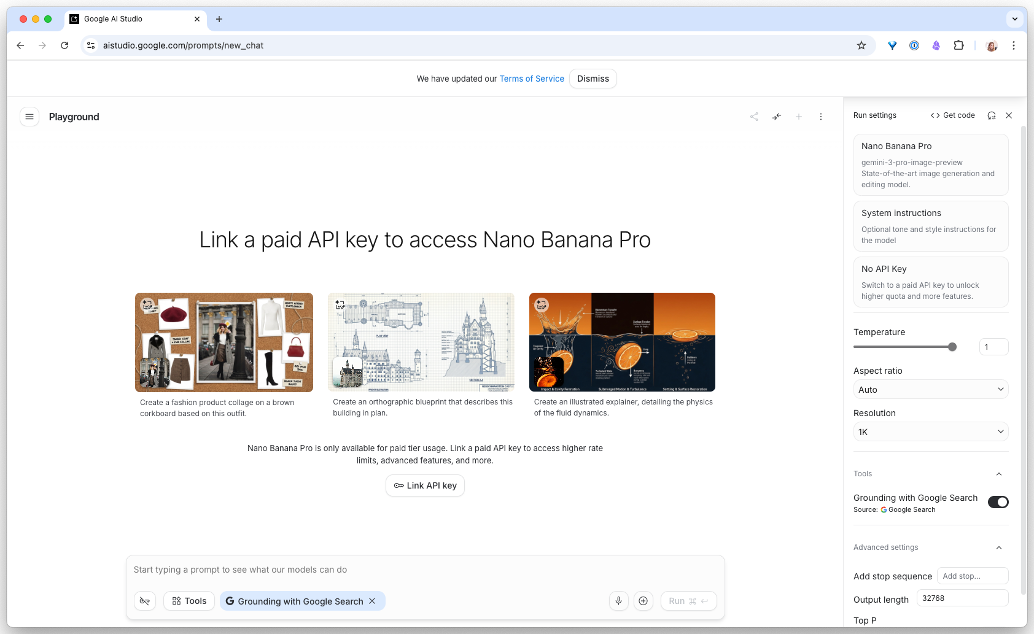Screen dimensions: 1034x634
Task: Close the Run settings panel
Action: 1009,115
